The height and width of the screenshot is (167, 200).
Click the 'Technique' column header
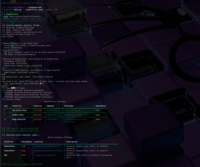(69, 106)
